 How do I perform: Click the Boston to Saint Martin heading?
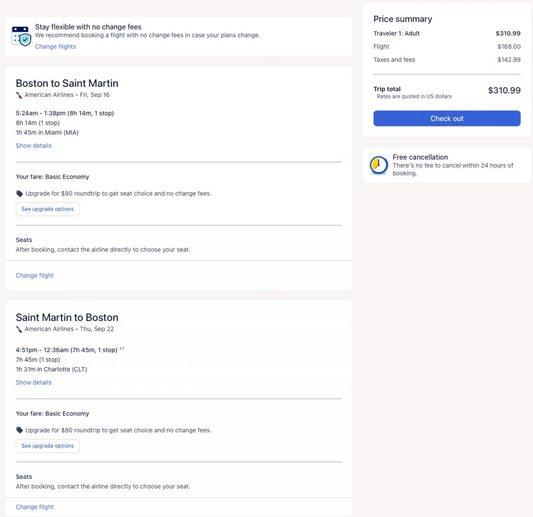coord(67,83)
